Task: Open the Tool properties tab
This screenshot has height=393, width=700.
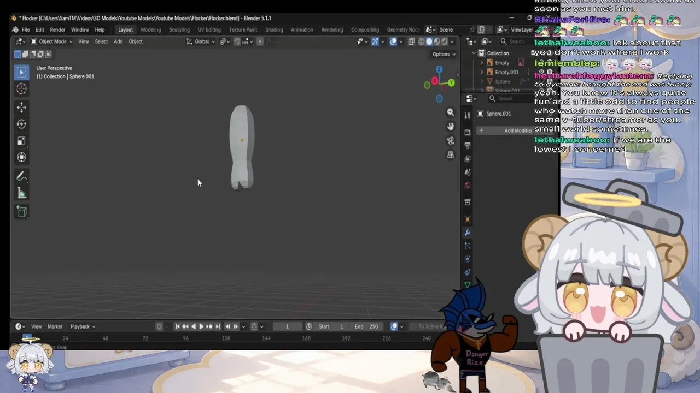Action: click(x=468, y=116)
